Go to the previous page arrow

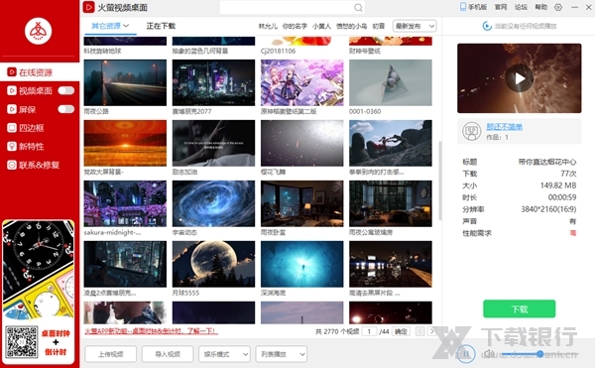(420, 331)
